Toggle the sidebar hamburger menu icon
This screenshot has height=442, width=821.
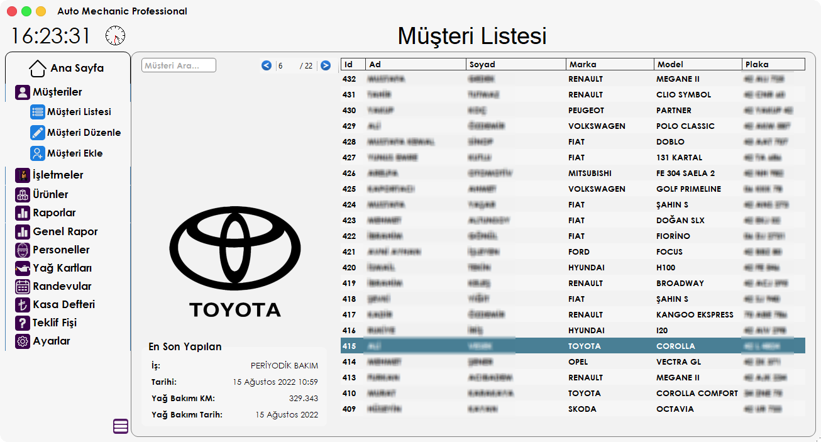pos(121,426)
